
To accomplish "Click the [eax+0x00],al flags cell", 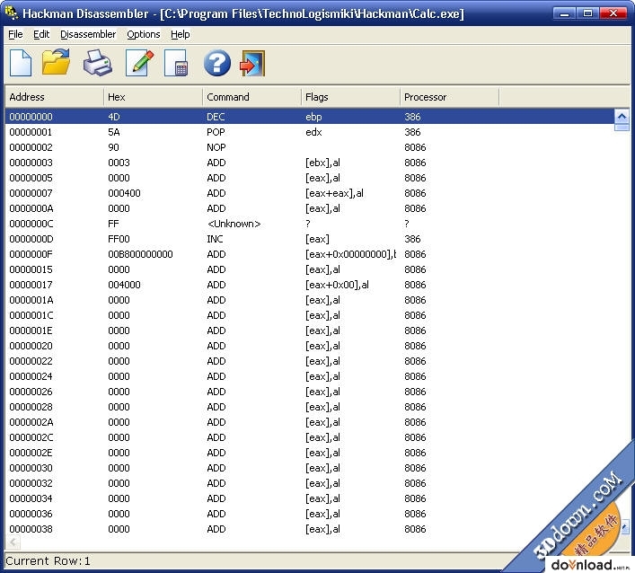I will coord(337,285).
